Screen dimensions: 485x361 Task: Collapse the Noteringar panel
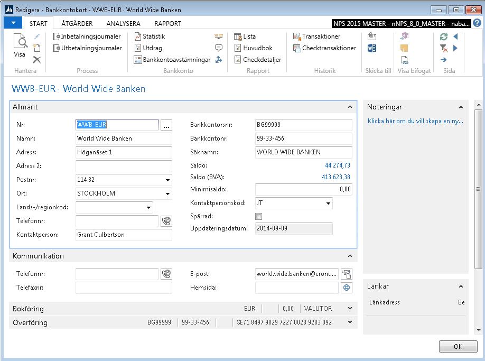(x=461, y=107)
